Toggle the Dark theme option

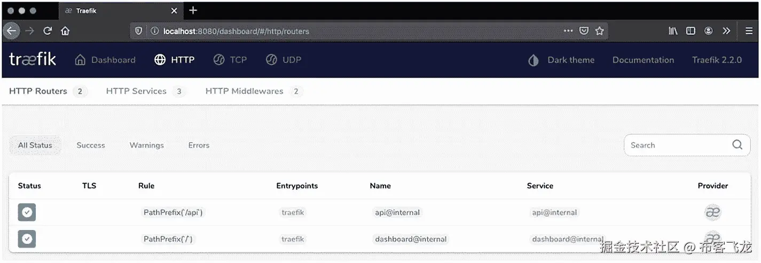point(561,60)
